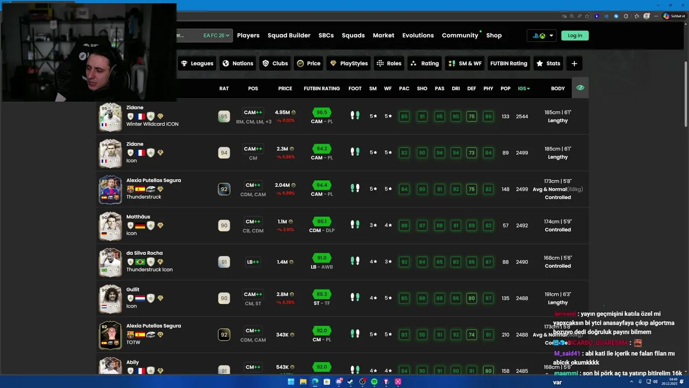Open the Squads menu
The image size is (689, 388).
point(353,36)
